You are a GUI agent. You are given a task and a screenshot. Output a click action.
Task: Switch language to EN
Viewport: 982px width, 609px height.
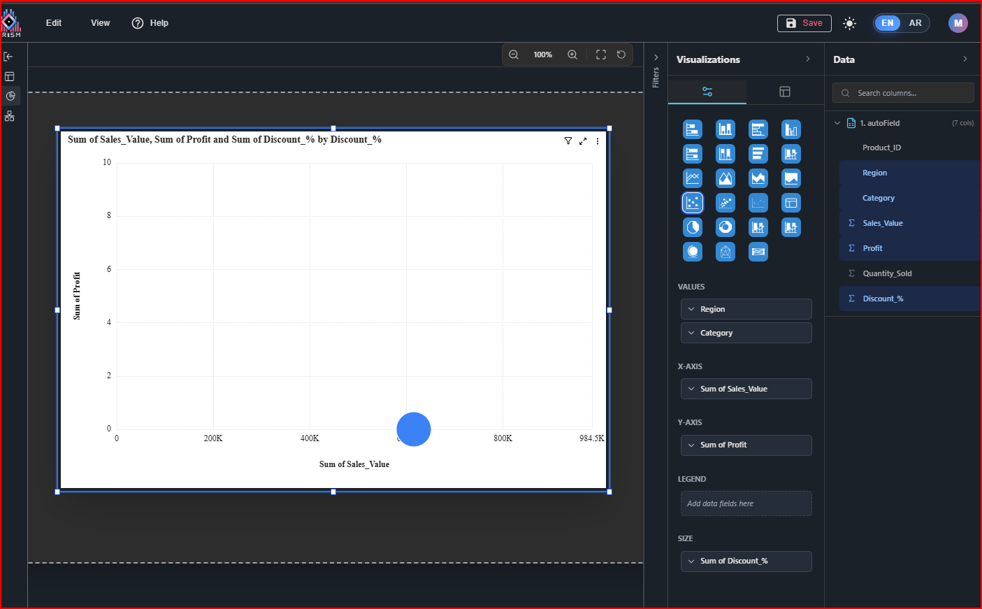coord(888,23)
